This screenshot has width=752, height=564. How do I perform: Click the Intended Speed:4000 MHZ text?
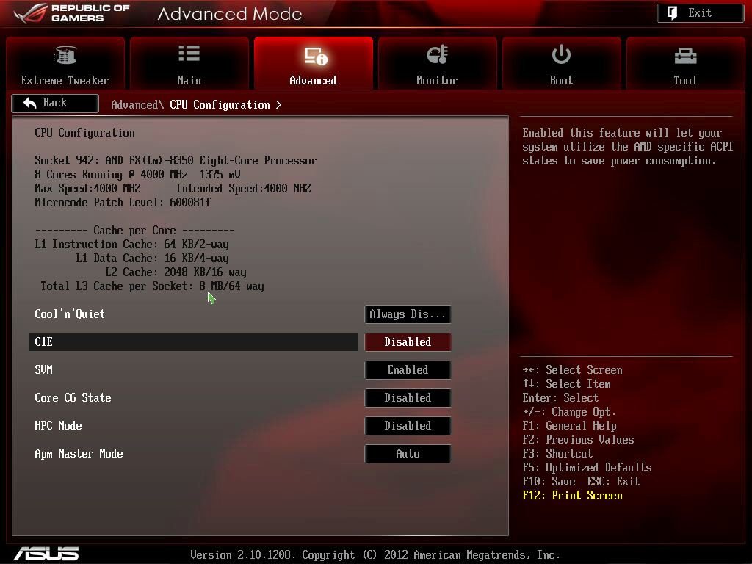(243, 189)
